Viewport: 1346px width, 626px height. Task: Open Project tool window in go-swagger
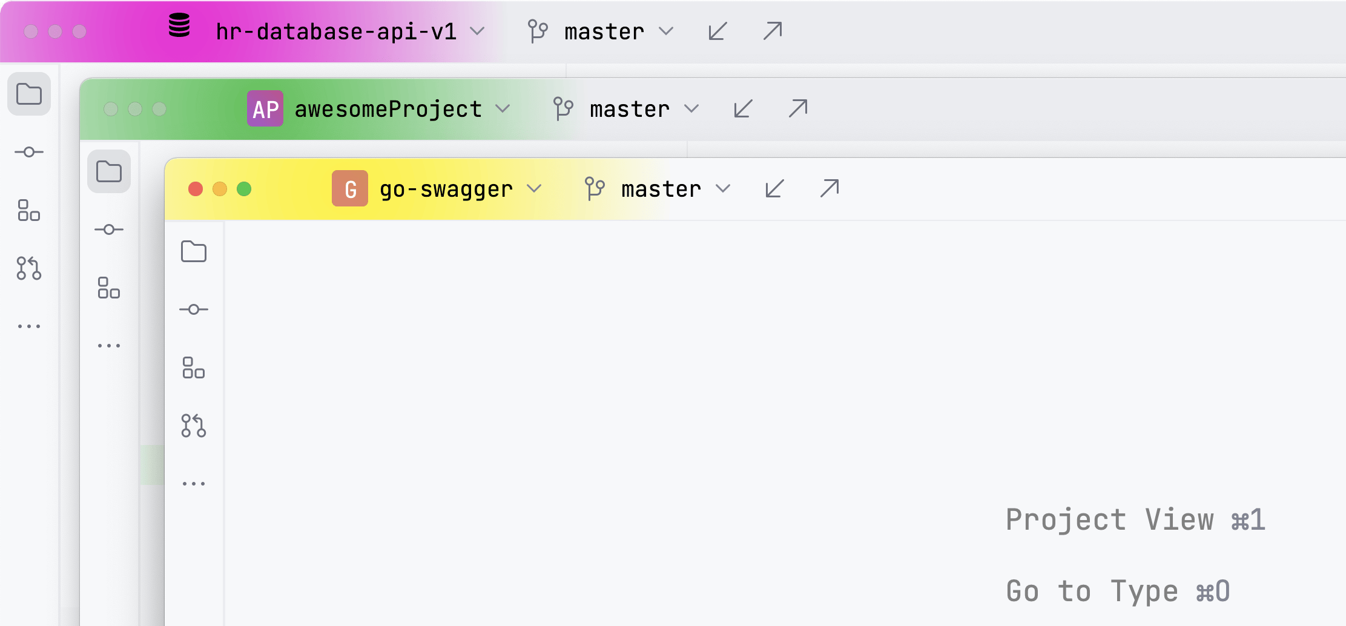(x=194, y=251)
